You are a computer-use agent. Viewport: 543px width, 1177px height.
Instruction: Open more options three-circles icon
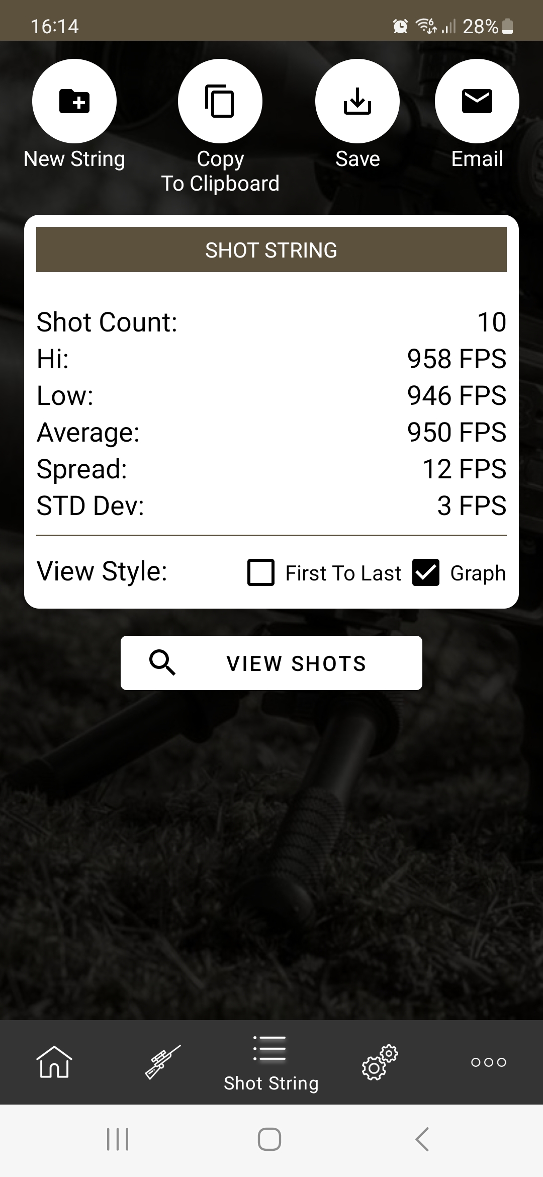(488, 1062)
